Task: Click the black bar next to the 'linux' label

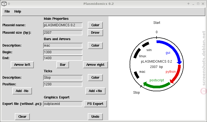Action: (x=137, y=53)
